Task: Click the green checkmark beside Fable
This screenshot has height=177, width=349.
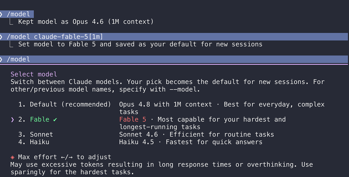Action: [x=55, y=120]
